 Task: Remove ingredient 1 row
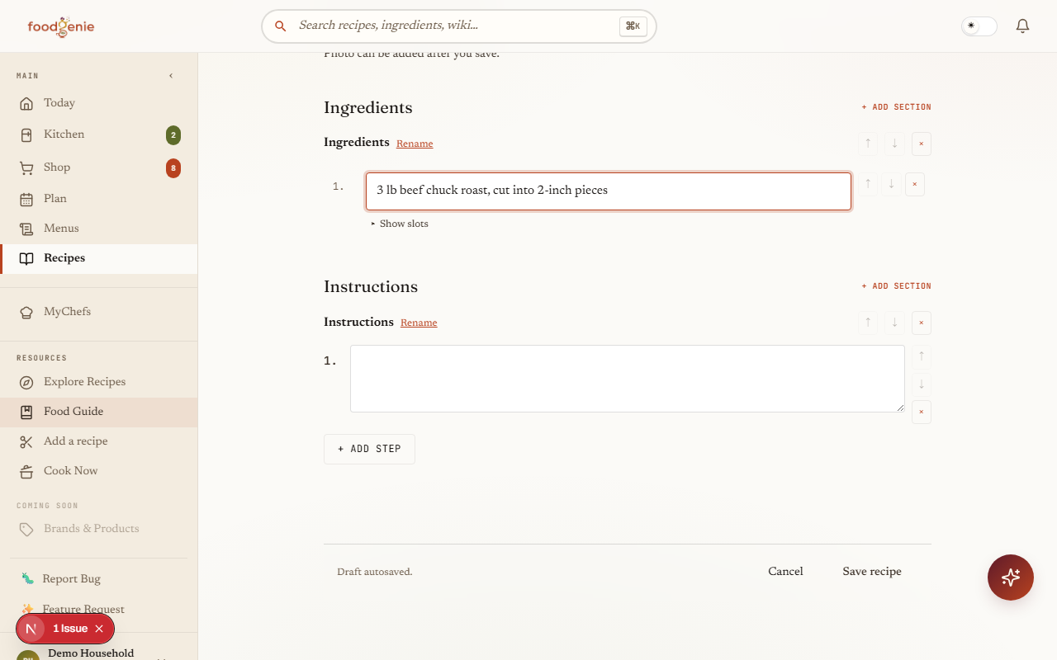(915, 184)
